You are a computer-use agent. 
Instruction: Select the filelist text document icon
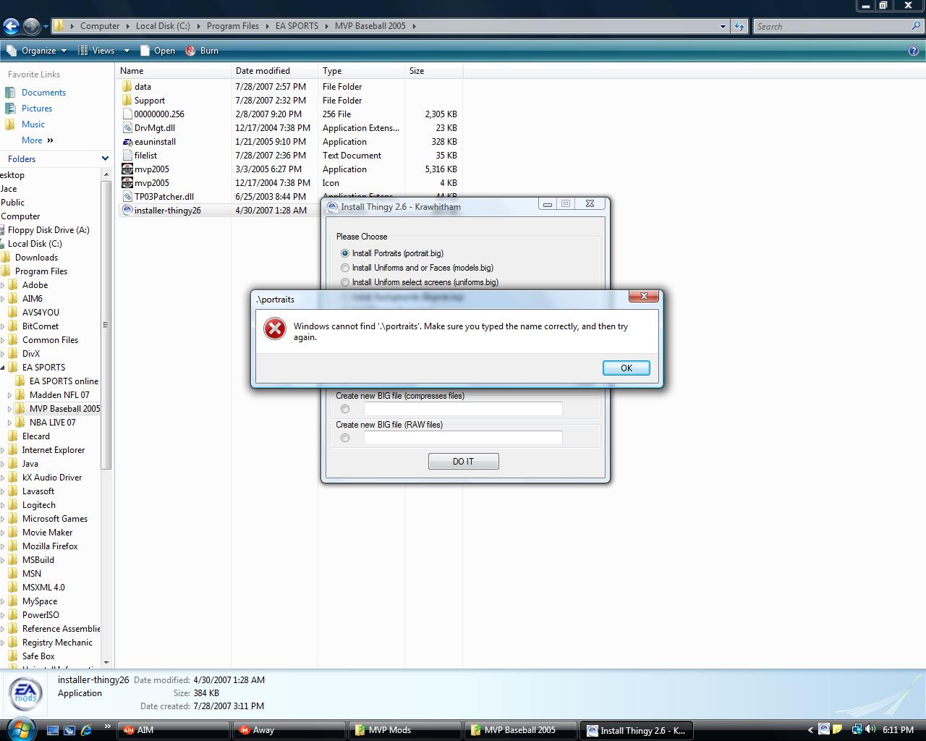click(127, 155)
